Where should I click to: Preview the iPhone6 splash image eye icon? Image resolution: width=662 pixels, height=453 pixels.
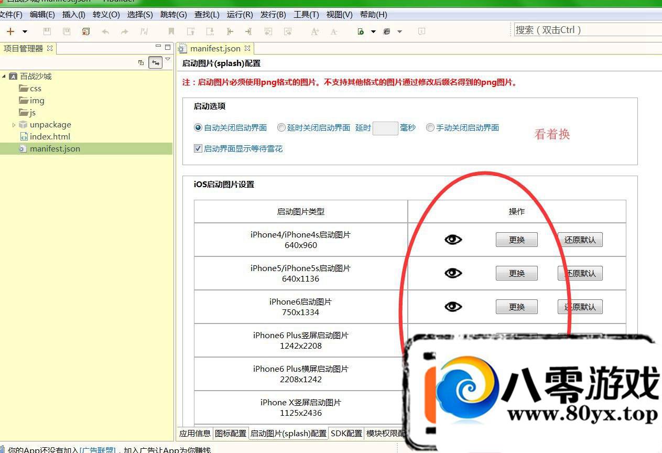pyautogui.click(x=453, y=307)
